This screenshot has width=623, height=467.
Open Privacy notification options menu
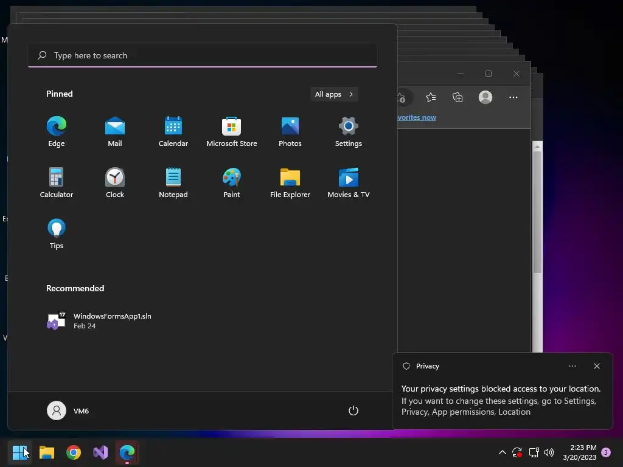(573, 366)
